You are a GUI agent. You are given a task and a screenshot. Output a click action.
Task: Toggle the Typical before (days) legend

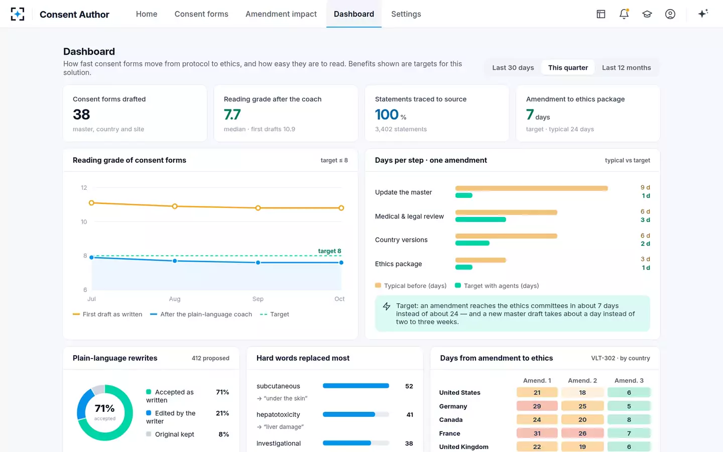(x=411, y=286)
